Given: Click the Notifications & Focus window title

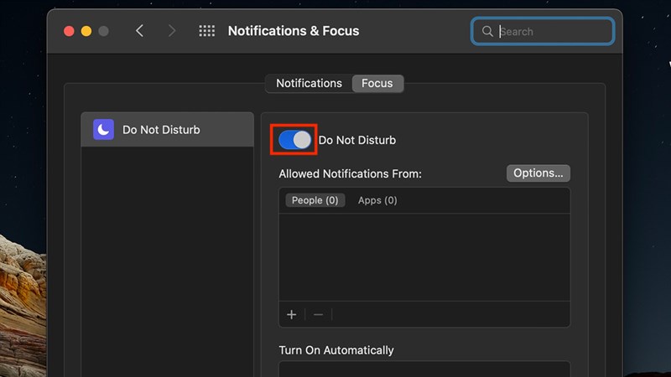Looking at the screenshot, I should (x=294, y=31).
